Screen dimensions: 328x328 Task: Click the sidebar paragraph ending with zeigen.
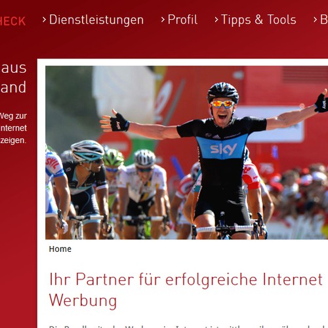click(13, 128)
